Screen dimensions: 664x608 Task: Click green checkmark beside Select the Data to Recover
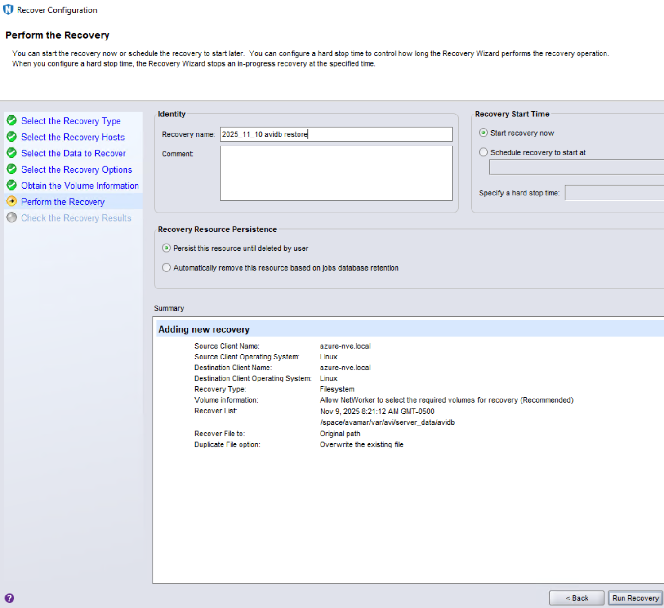[12, 153]
